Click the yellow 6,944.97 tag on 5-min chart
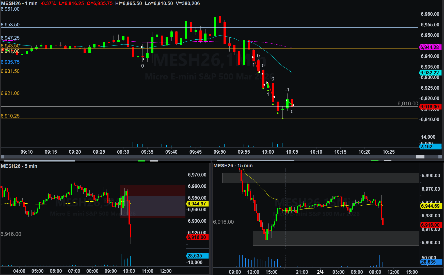This screenshot has width=444, height=275. (x=197, y=204)
